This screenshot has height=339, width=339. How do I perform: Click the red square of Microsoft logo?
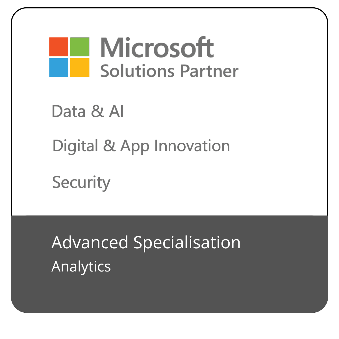(59, 47)
